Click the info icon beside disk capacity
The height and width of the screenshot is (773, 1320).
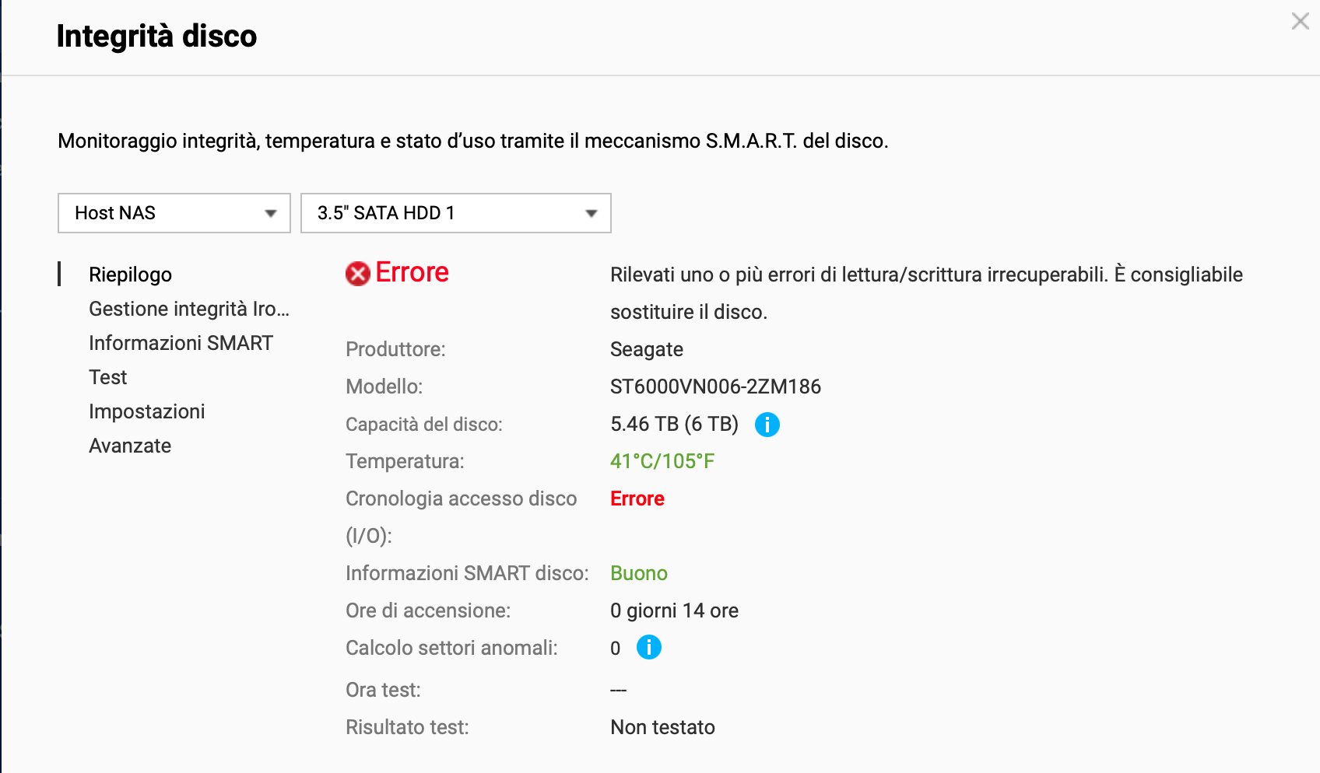click(767, 425)
